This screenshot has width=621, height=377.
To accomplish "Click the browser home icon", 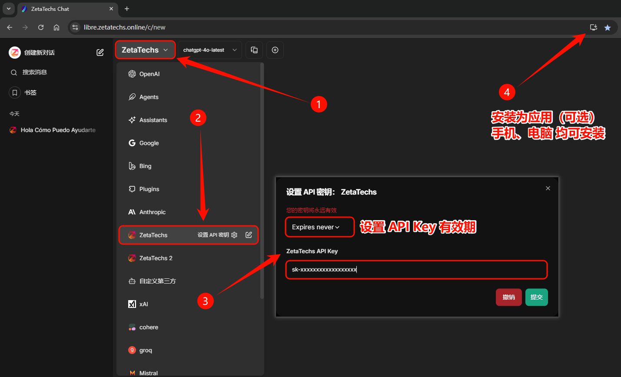I will pos(56,27).
